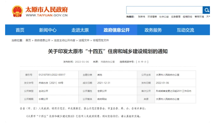Image resolution: width=216 pixels, height=123 pixels.
Task: Open the 新闻中心 navigation tab
Action: (48, 30)
